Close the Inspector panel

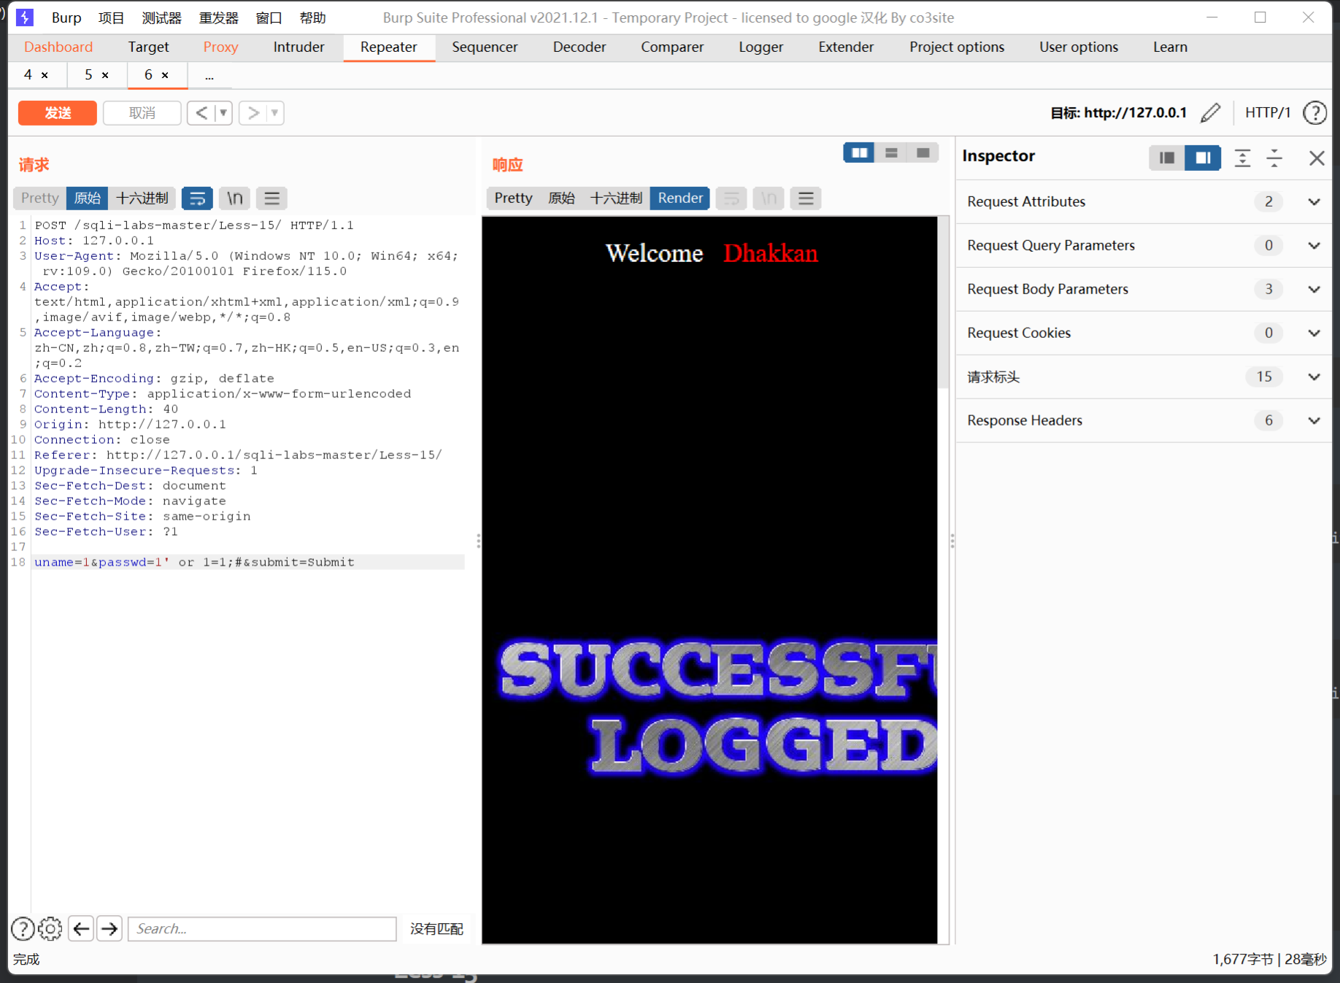tap(1317, 158)
